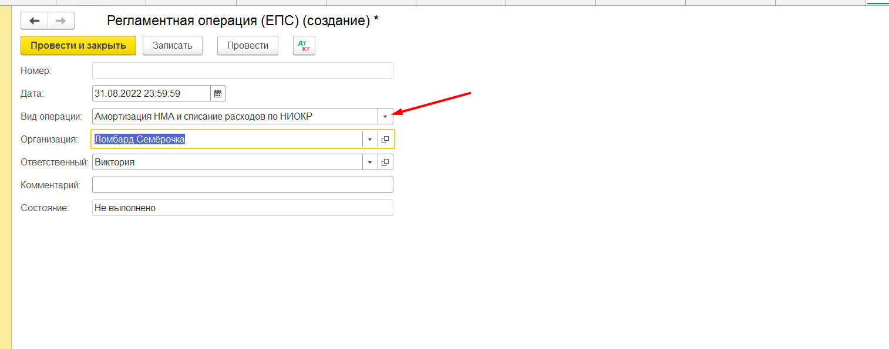Click into the empty Комментарий field
889x349 pixels.
pyautogui.click(x=242, y=185)
